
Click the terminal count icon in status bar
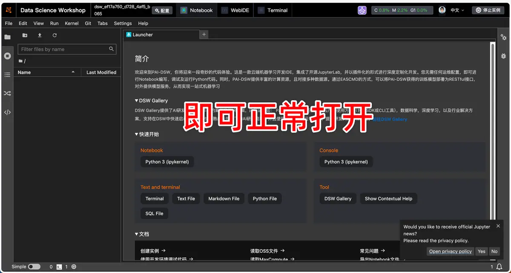point(60,267)
